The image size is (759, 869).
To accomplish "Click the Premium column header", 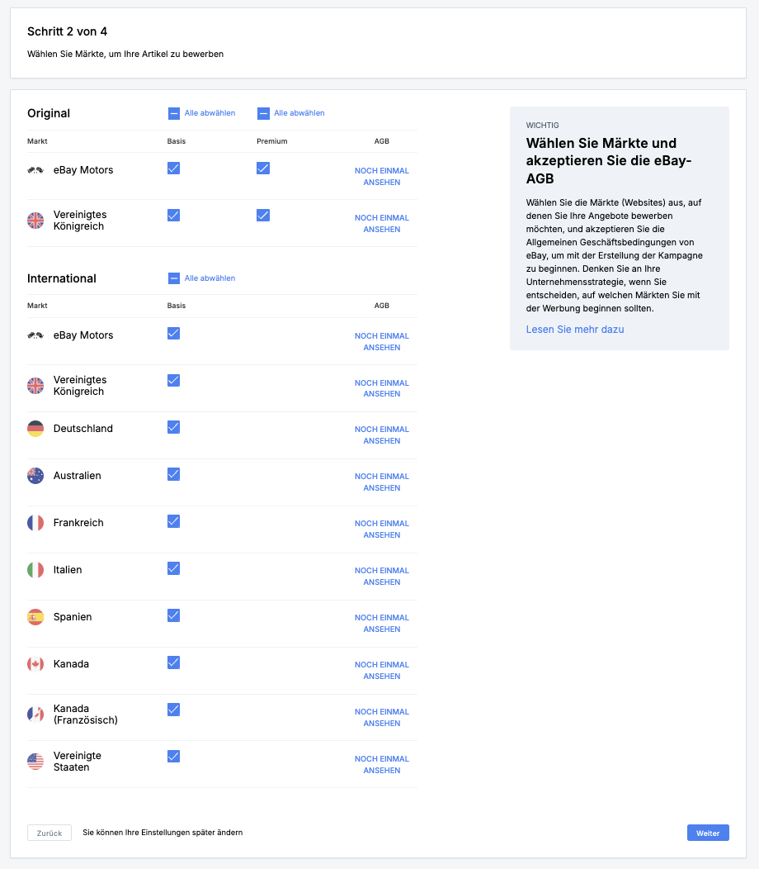I will tap(271, 141).
